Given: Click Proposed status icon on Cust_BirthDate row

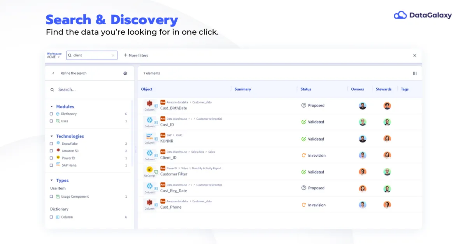Looking at the screenshot, I should [x=304, y=105].
